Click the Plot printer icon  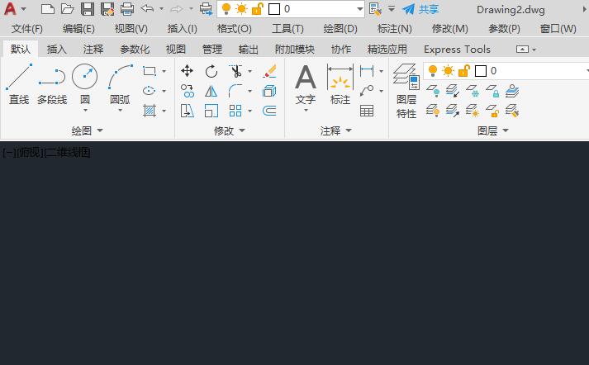(127, 8)
